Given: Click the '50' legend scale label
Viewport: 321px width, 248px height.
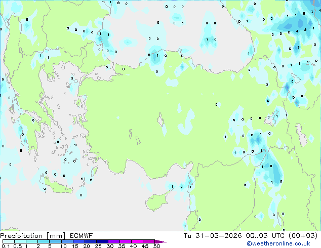Looking at the screenshot, I should click(x=156, y=246).
